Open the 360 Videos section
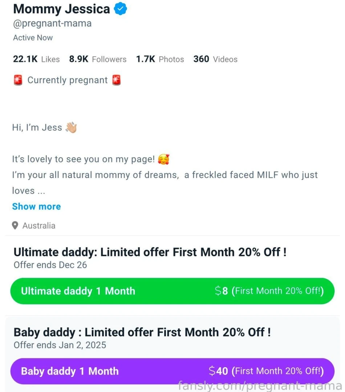345x392 pixels. point(215,59)
